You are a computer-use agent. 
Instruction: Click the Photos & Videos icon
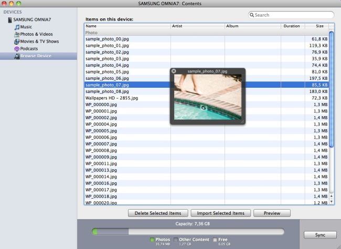click(x=17, y=34)
